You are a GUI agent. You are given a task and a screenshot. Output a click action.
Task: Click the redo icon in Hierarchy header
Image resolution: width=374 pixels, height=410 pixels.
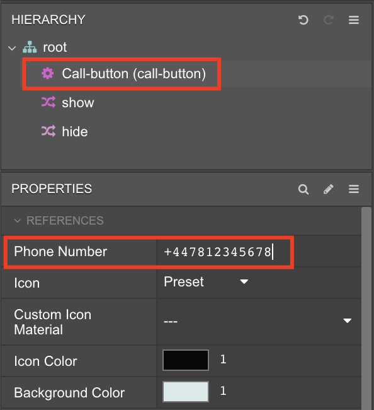pyautogui.click(x=328, y=20)
